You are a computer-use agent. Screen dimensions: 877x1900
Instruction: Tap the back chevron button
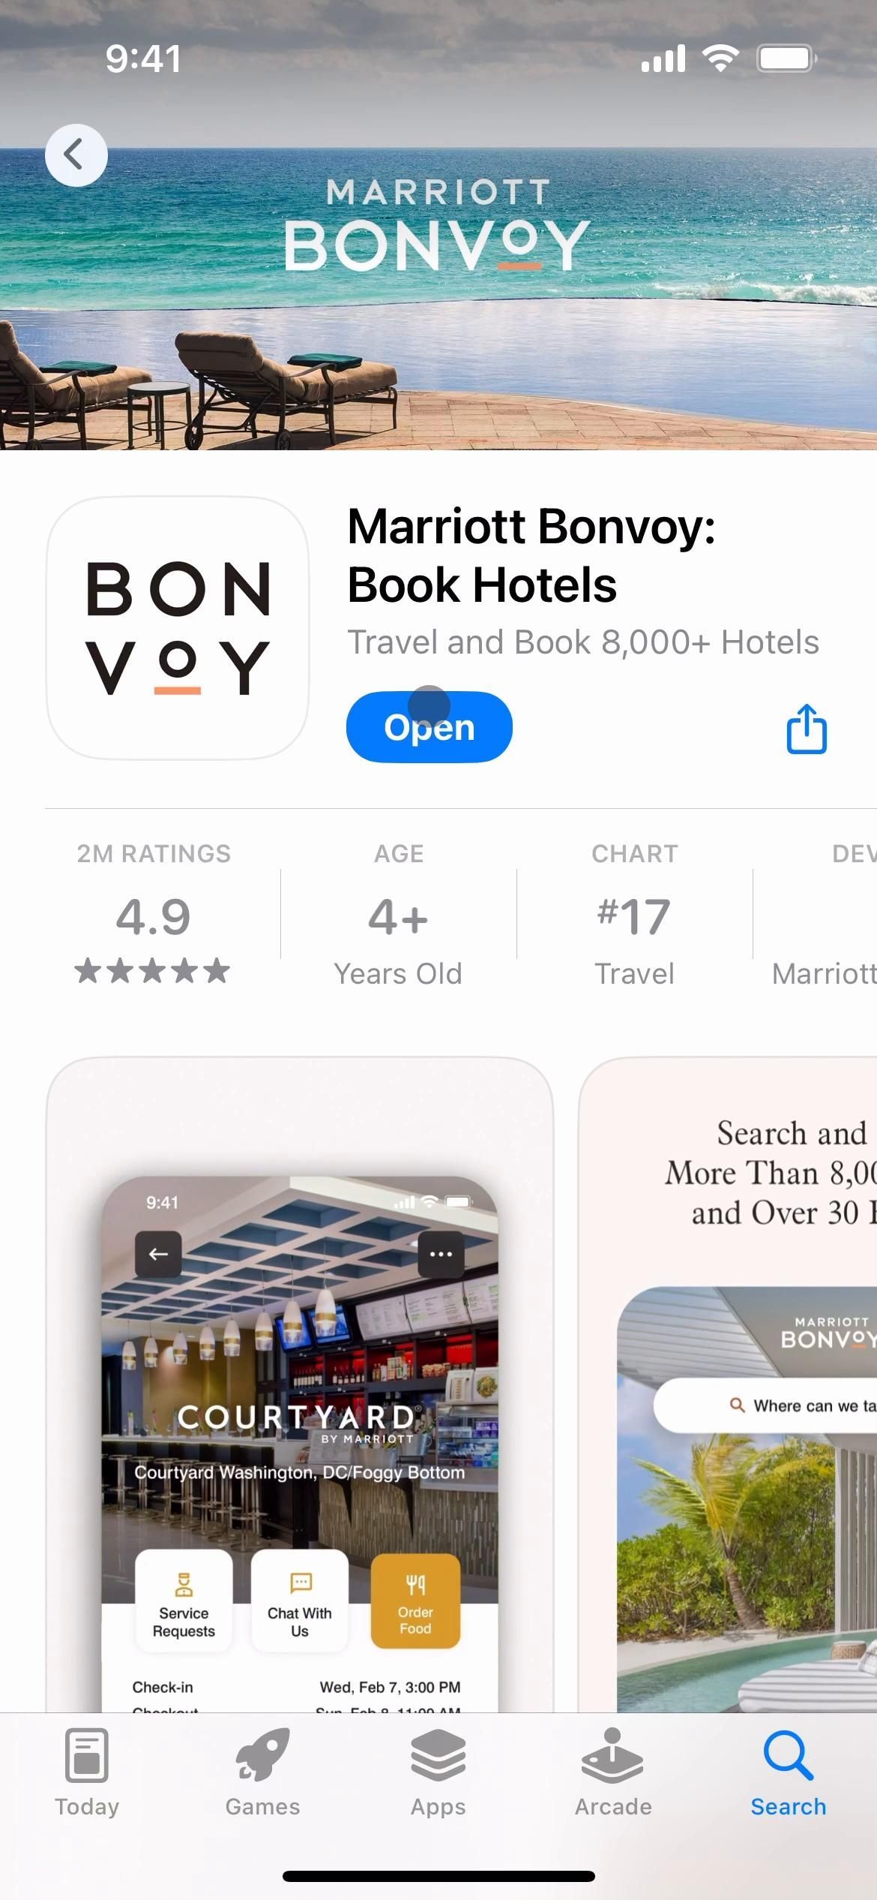tap(76, 155)
